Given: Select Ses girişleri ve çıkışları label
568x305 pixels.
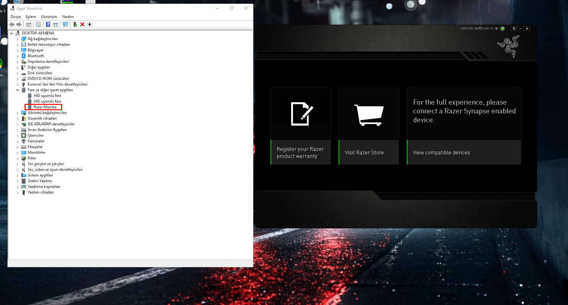Looking at the screenshot, I should [x=46, y=164].
